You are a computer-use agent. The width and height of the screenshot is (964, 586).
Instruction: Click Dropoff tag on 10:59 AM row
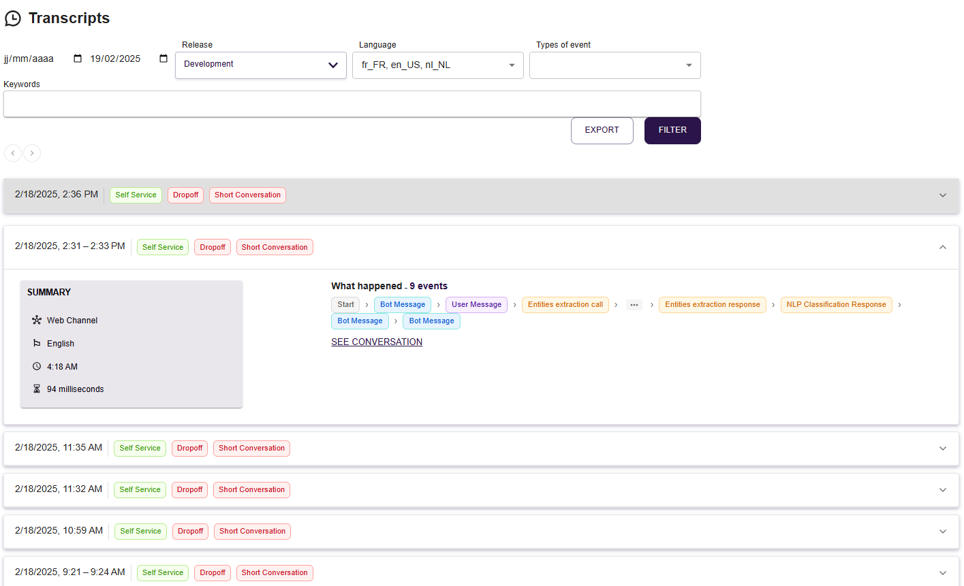[190, 532]
